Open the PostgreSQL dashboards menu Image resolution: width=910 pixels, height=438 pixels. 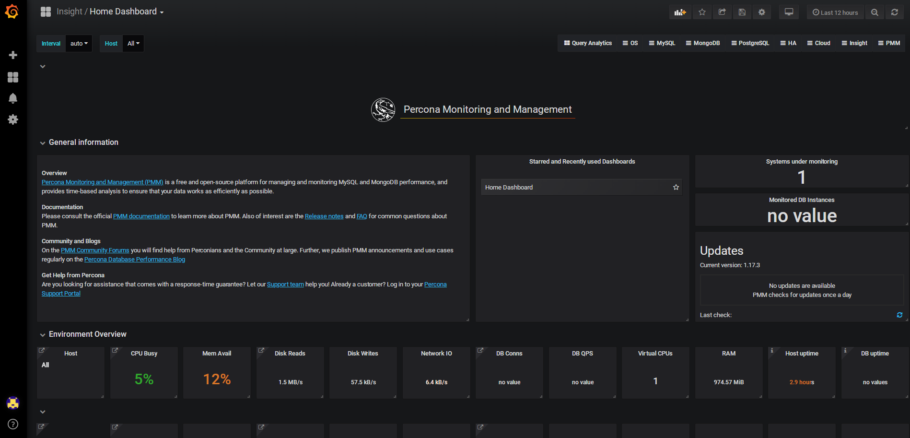coord(750,43)
